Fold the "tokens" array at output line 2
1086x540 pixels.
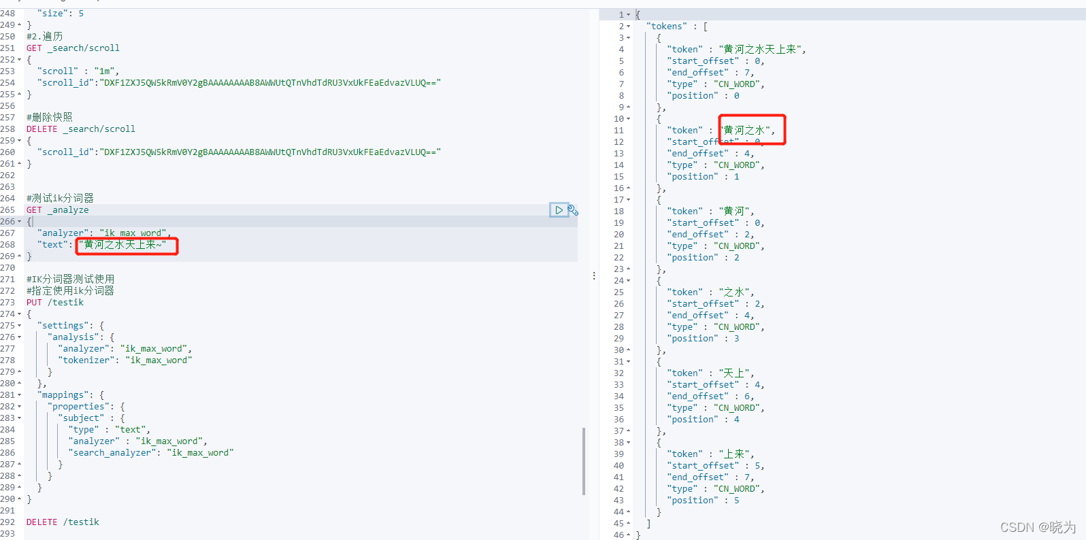(x=629, y=27)
